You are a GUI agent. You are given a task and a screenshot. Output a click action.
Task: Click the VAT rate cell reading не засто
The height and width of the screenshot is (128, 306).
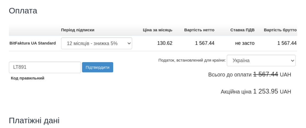pyautogui.click(x=245, y=43)
